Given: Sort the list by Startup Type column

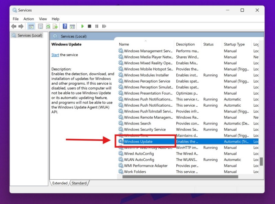Looking at the screenshot, I should 234,44.
